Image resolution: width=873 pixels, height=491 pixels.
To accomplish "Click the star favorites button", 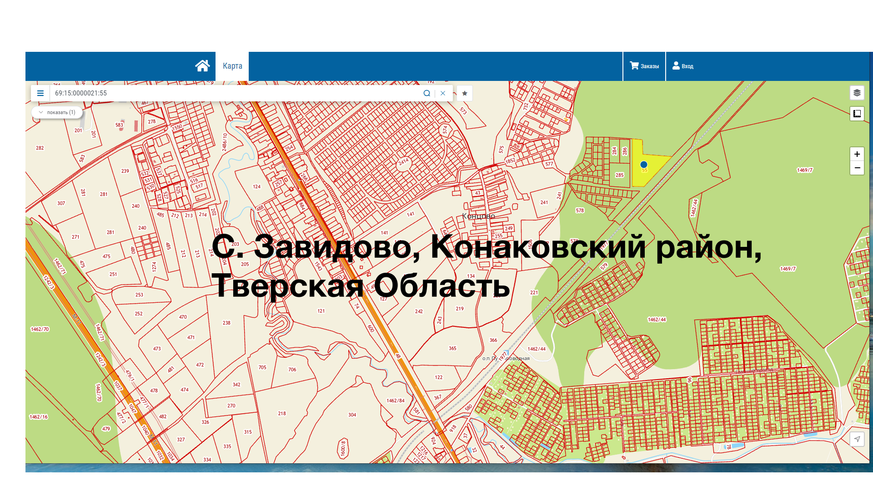I will click(465, 93).
